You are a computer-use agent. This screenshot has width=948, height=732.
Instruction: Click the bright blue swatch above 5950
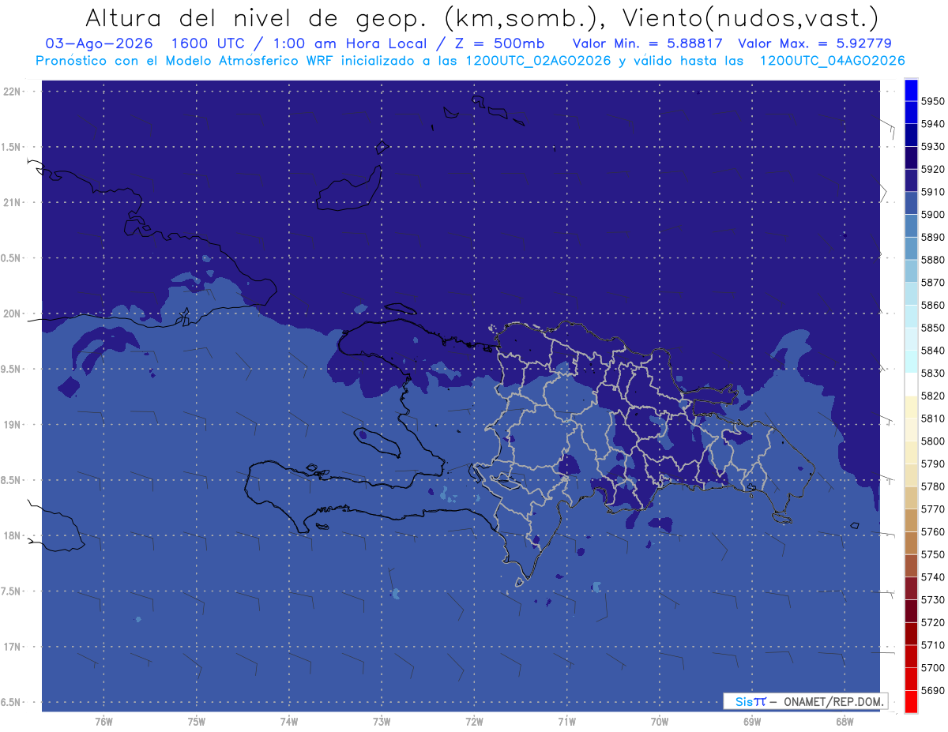911,90
